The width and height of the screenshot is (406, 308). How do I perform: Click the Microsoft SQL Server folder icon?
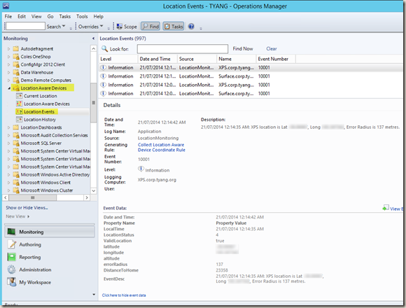point(16,143)
